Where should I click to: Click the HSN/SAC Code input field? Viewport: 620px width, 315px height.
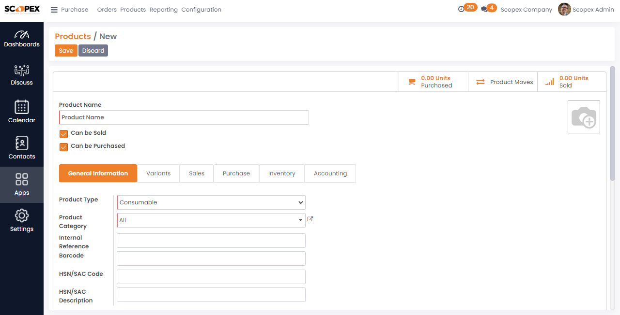211,277
